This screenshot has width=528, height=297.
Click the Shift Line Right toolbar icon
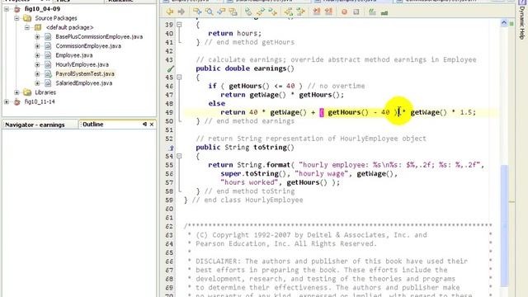click(x=300, y=12)
